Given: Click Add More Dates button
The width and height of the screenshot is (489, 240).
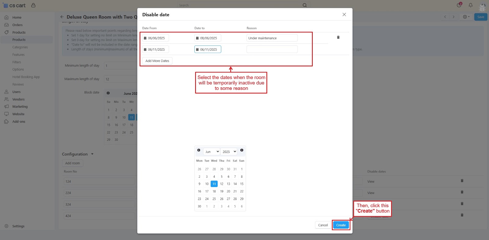Looking at the screenshot, I should pos(157,61).
